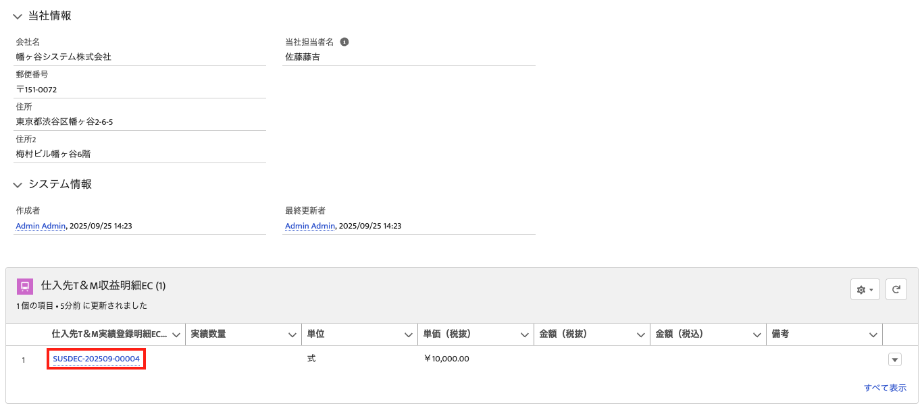
Task: Open record link SUSDEC-202509-00004
Action: pos(97,359)
